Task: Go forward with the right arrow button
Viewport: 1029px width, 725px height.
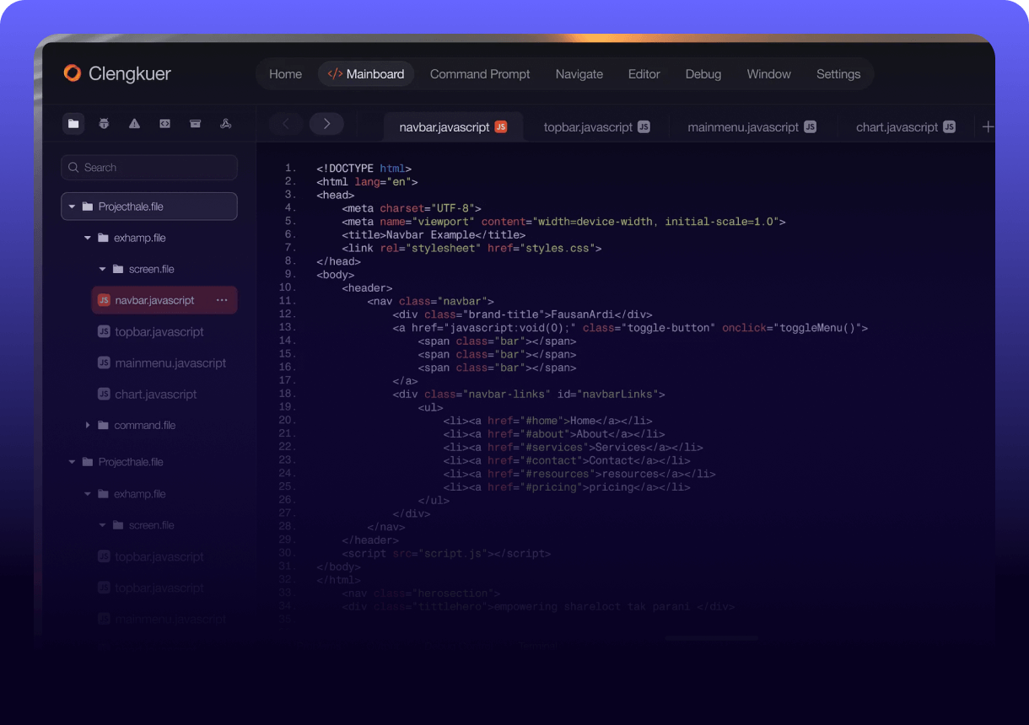Action: [x=326, y=124]
